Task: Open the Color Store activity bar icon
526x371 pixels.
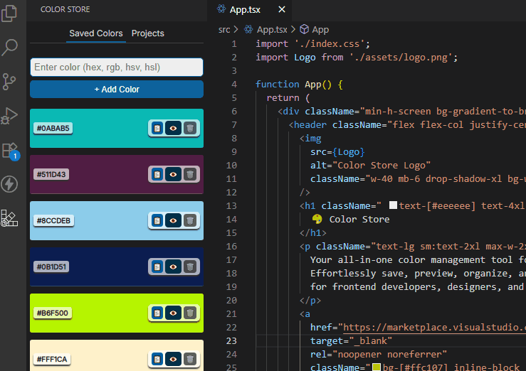Action: (x=9, y=218)
